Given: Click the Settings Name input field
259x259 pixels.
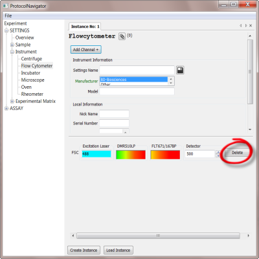Looking at the screenshot, I should 137,70.
